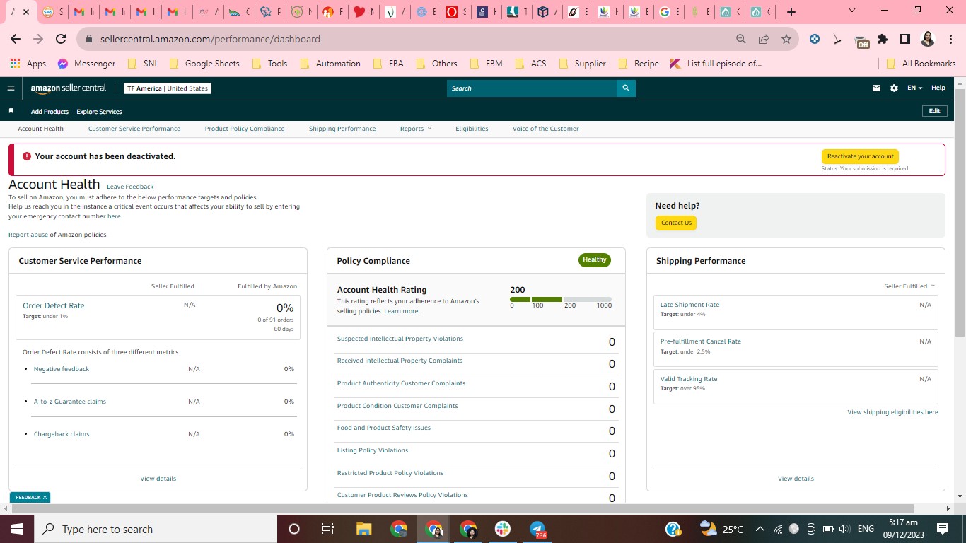This screenshot has height=543, width=966.
Task: Open Telegram from the taskbar
Action: point(537,529)
